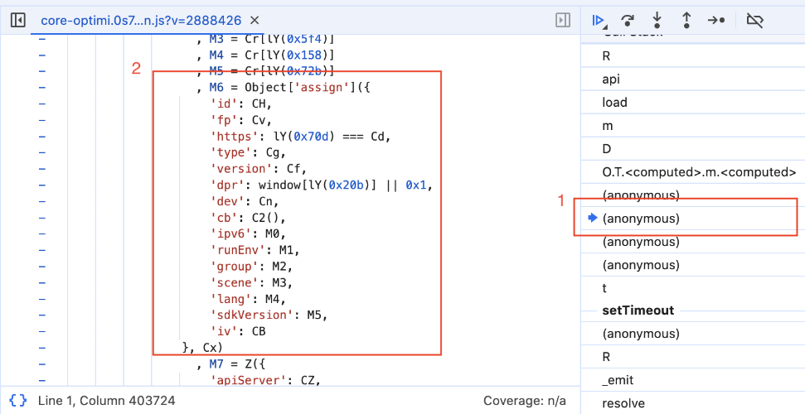The image size is (805, 414).
Task: Pretty print the source with braces icon
Action: tap(18, 401)
